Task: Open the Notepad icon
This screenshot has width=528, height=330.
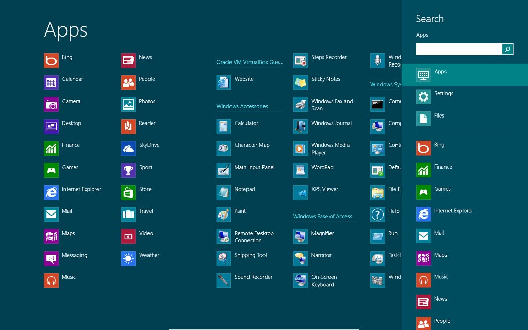Action: [224, 193]
